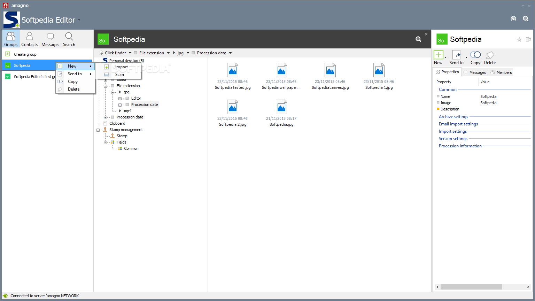This screenshot has width=535, height=301.
Task: Toggle the side panel layout icon
Action: (528, 39)
